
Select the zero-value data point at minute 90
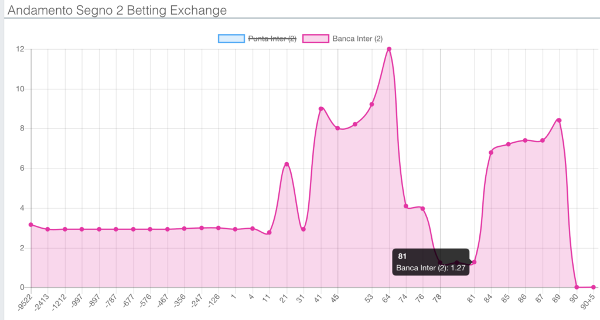coord(577,287)
